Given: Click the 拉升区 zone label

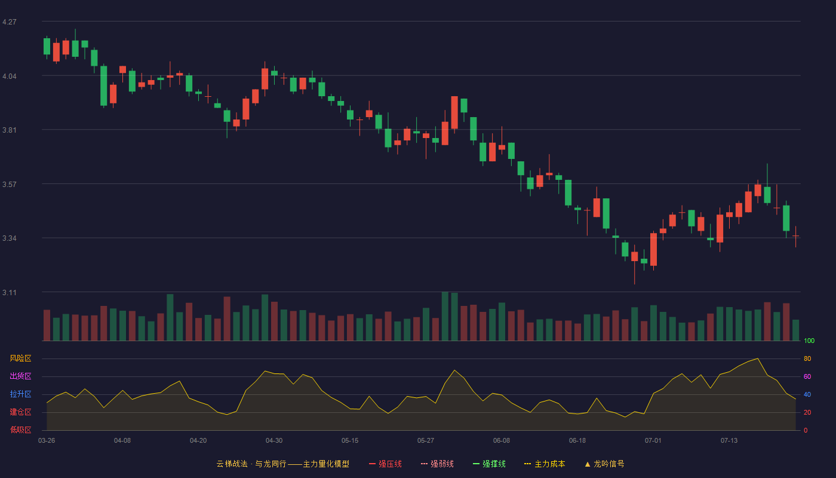Looking at the screenshot, I should [x=20, y=394].
